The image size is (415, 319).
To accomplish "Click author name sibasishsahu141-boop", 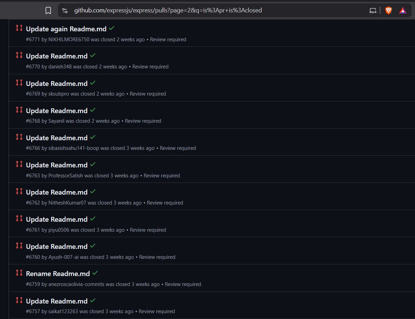I will pos(74,148).
